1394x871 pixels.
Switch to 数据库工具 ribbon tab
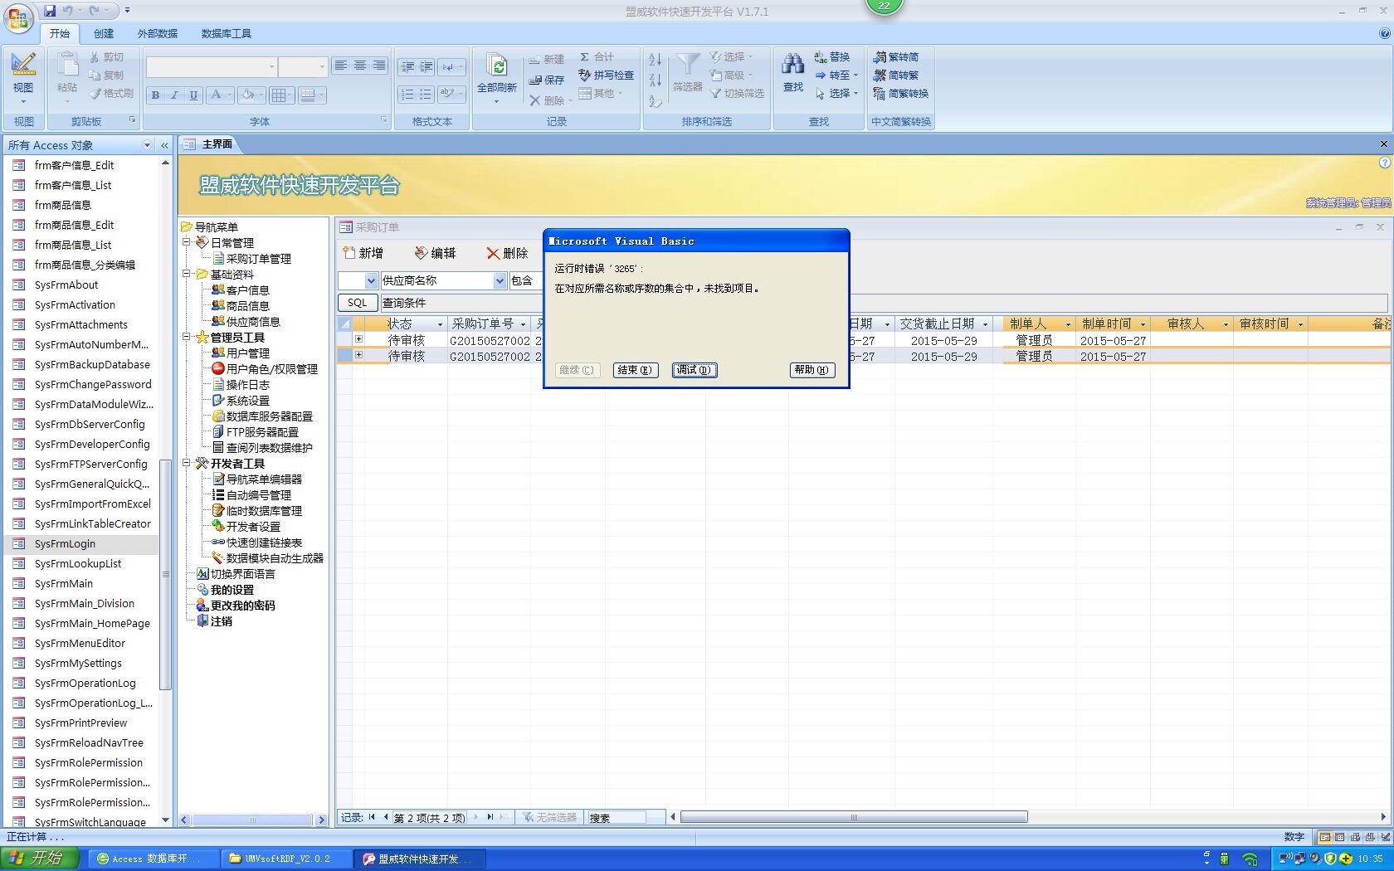point(226,34)
